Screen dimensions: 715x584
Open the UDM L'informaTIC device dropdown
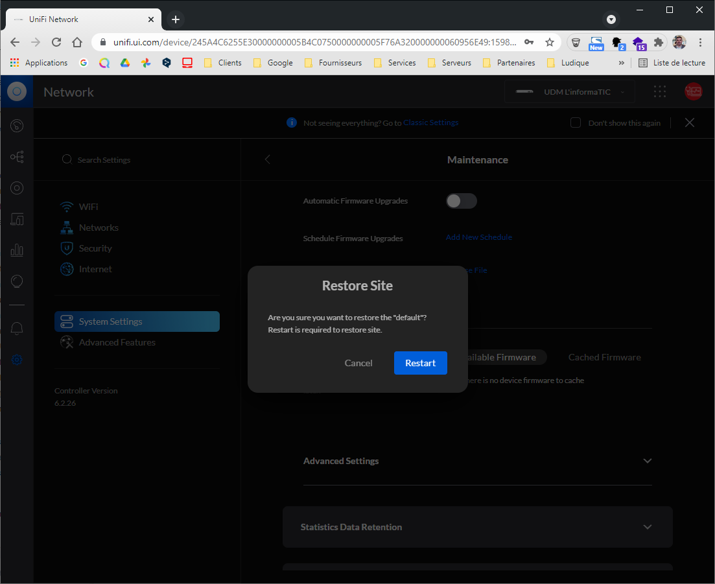tap(570, 92)
